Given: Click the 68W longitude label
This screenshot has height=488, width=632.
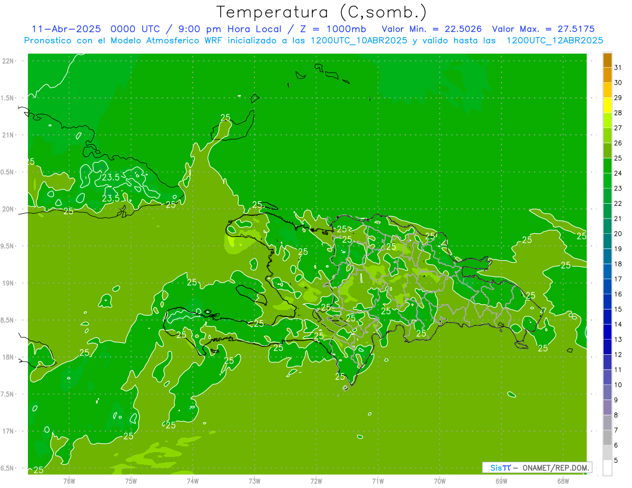Looking at the screenshot, I should click(x=563, y=481).
